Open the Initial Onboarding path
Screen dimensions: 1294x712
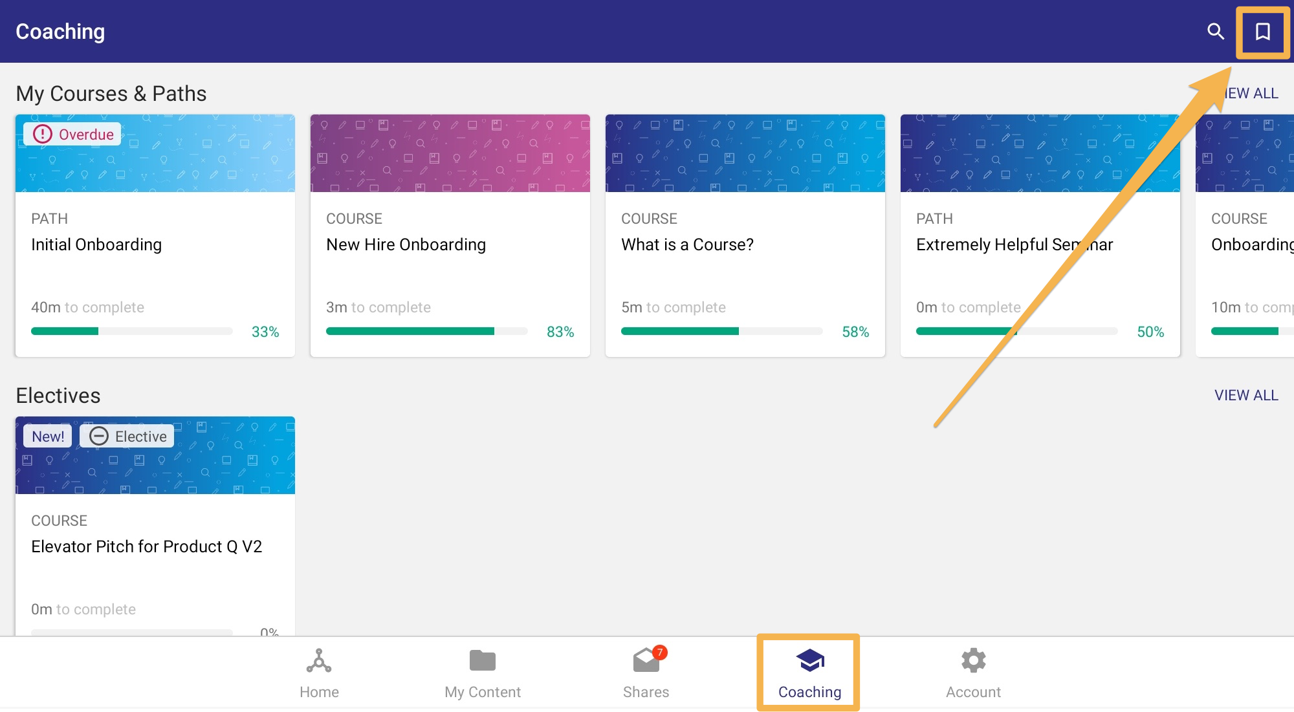point(155,235)
